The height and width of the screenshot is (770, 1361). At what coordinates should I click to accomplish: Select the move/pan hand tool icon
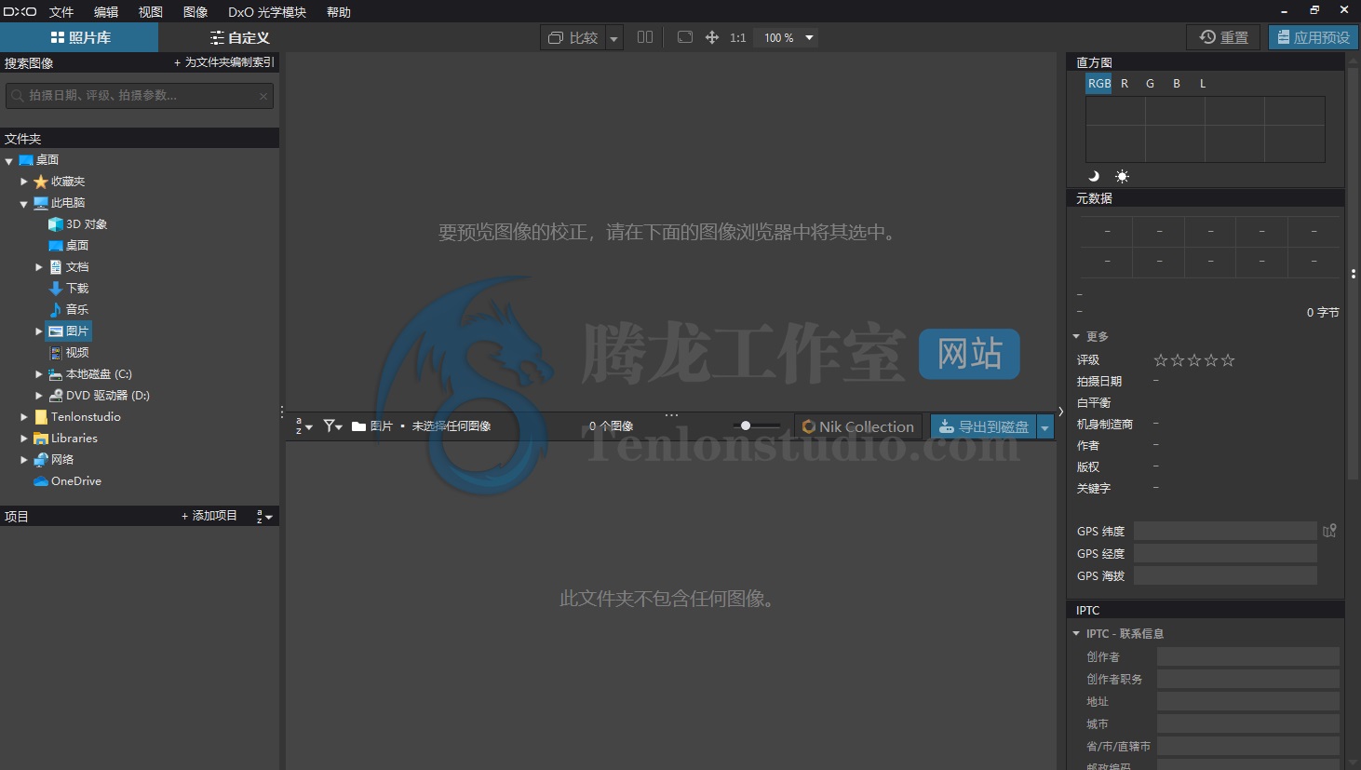tap(712, 37)
